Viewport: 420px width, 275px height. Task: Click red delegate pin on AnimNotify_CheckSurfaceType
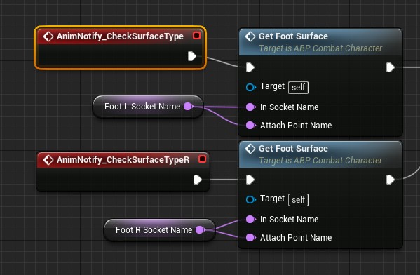(x=196, y=35)
